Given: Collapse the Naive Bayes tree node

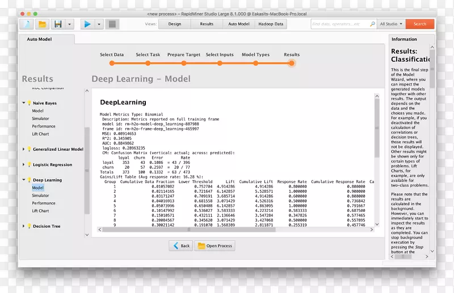Looking at the screenshot, I should (23, 103).
